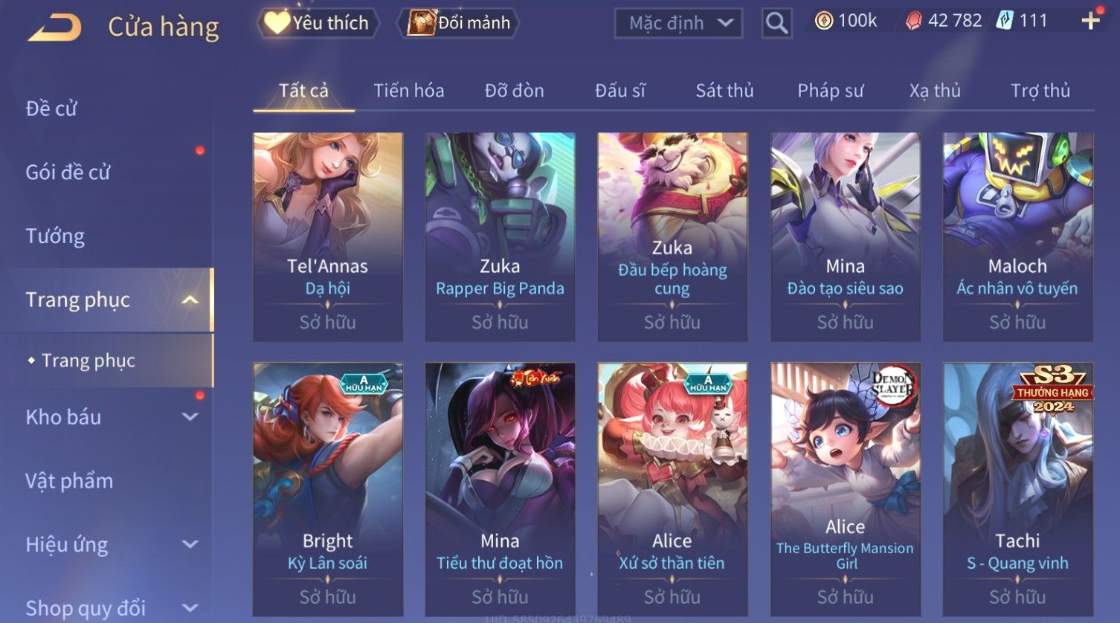Click the back arrow icon
The height and width of the screenshot is (623, 1120).
coord(55,28)
